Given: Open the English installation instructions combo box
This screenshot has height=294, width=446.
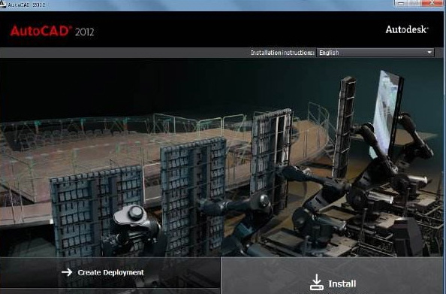Looking at the screenshot, I should (x=375, y=53).
